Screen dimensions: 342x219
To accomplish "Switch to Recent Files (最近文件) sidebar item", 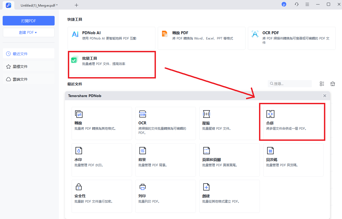I will pyautogui.click(x=29, y=54).
